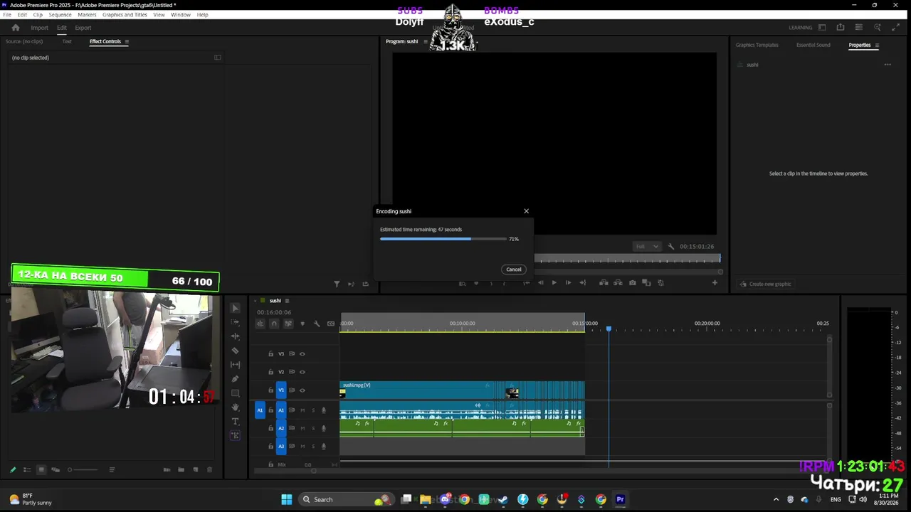Screen dimensions: 911x512
Task: Click encoding progress bar at 71%
Action: (x=443, y=239)
